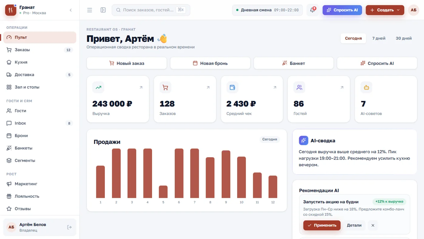Click the Заказов cart icon
Screen dimensions: 424x239
point(165,87)
